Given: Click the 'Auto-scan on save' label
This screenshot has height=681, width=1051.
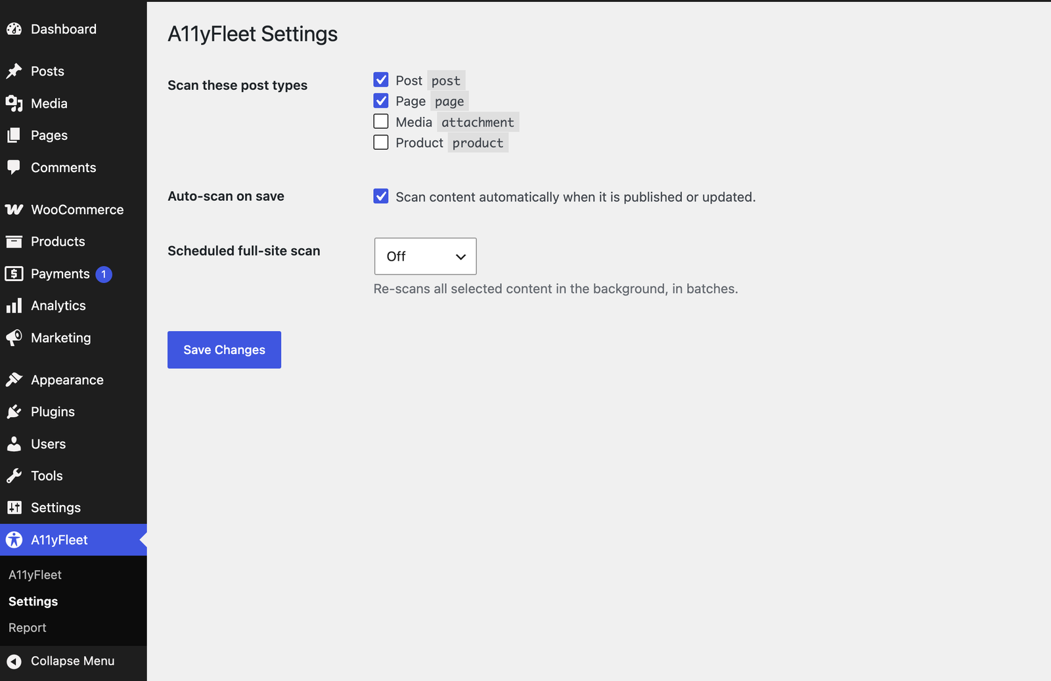Looking at the screenshot, I should (226, 196).
